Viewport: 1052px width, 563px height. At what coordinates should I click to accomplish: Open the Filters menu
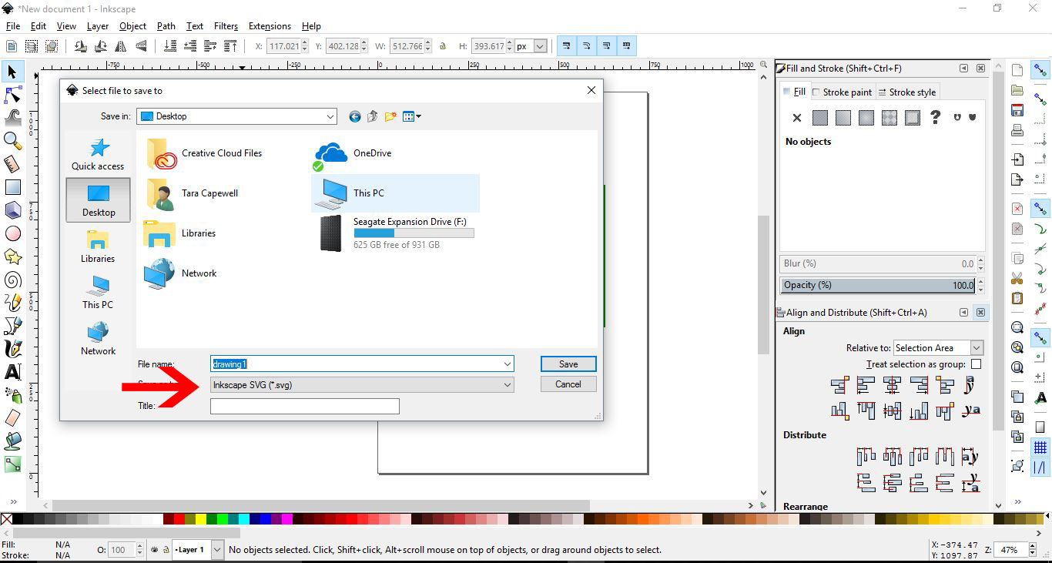[226, 25]
